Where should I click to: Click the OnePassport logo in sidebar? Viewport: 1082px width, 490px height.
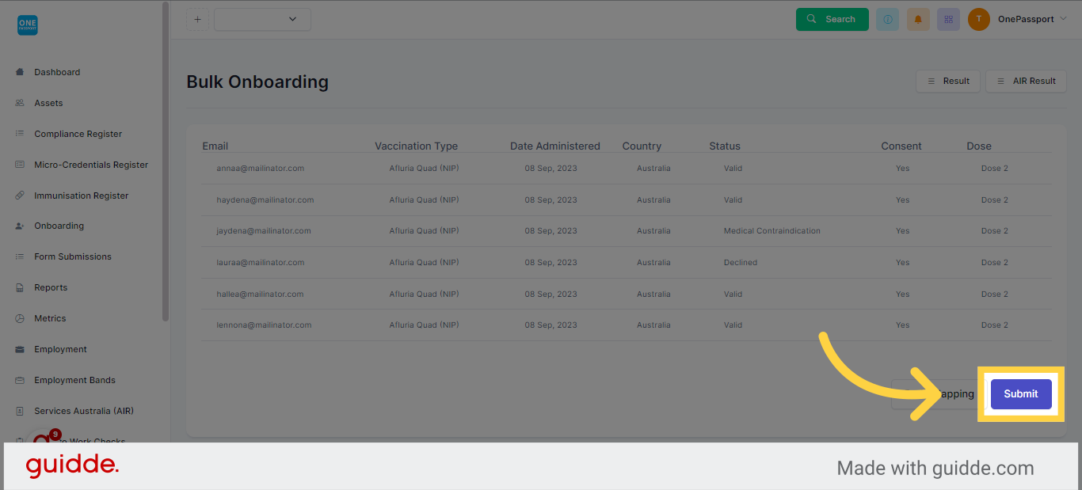(x=28, y=25)
